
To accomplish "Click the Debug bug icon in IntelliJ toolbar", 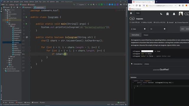I will coord(91,4).
